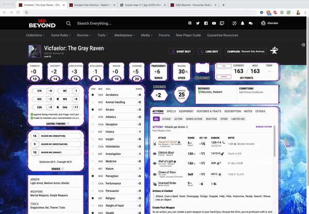Click the hit points Damage button
Image resolution: width=309 pixels, height=214 pixels.
pyautogui.click(x=224, y=77)
